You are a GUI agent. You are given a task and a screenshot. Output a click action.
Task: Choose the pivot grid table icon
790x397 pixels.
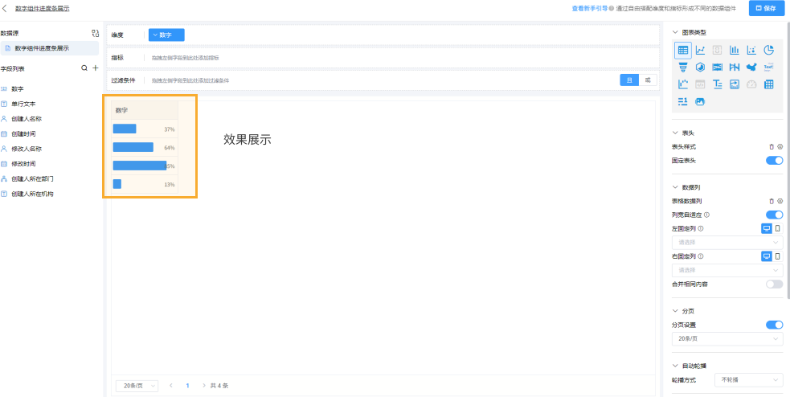coord(769,84)
